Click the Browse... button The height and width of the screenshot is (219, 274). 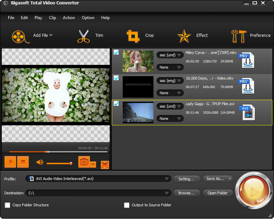(186, 193)
